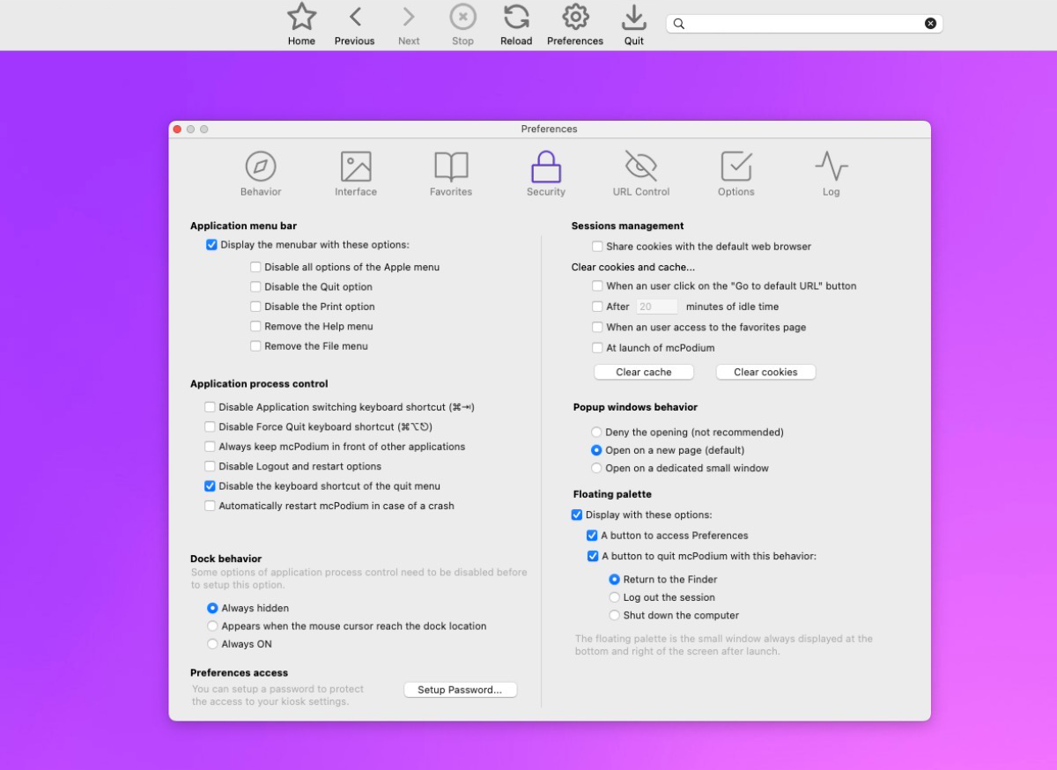Screen dimensions: 1057x770
Task: Toggle floating palette Display with these options
Action: [577, 515]
